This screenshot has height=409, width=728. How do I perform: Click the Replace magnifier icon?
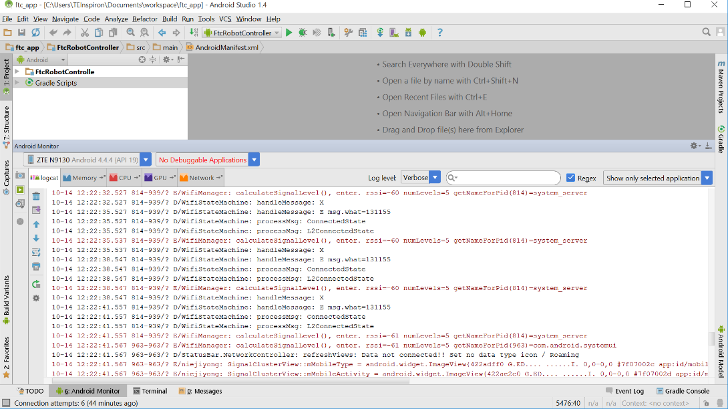coord(144,33)
